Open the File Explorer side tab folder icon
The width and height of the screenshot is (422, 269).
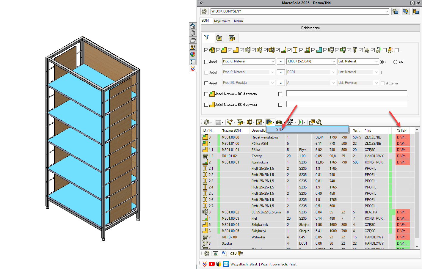pyautogui.click(x=193, y=40)
